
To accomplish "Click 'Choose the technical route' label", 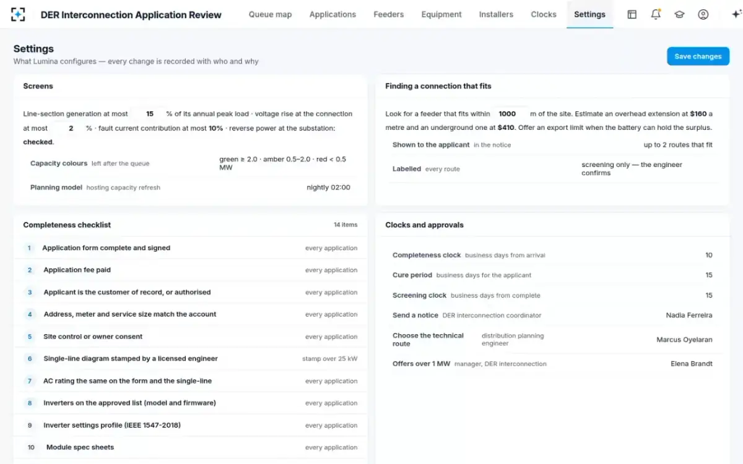I will [428, 340].
